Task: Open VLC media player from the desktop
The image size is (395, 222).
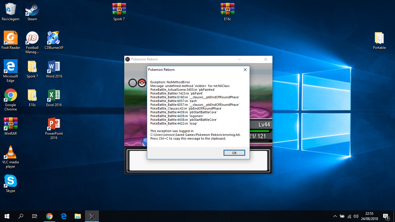Action: pos(11,153)
